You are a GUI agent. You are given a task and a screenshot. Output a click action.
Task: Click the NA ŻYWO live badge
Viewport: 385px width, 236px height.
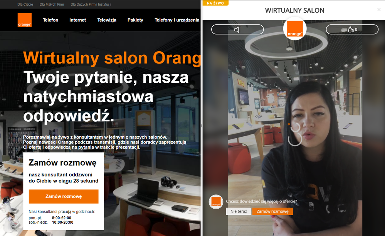coord(215,3)
